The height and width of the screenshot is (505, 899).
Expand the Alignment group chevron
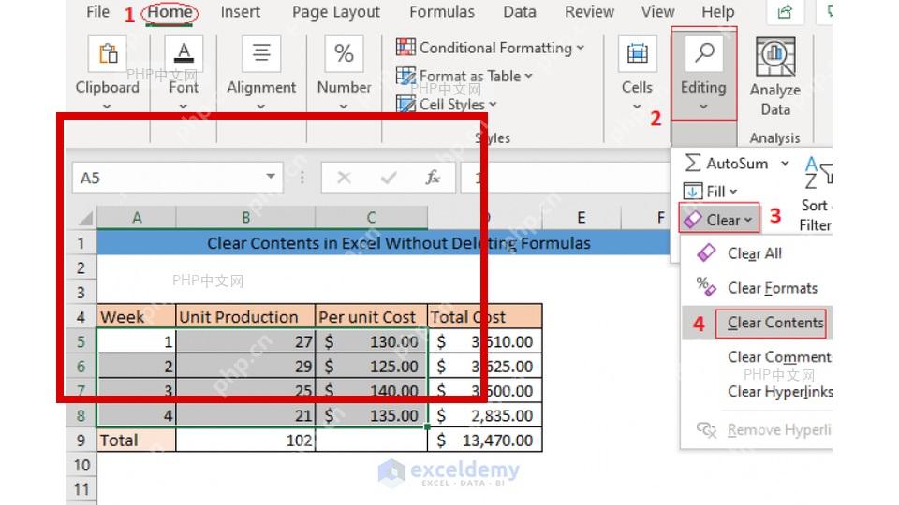(261, 107)
